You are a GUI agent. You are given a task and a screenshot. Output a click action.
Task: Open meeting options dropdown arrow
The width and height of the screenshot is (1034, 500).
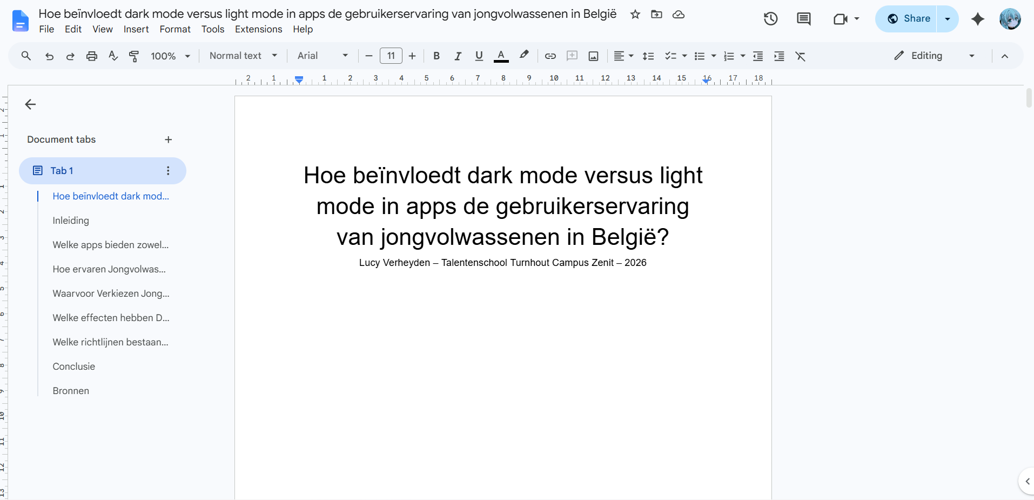(x=857, y=19)
